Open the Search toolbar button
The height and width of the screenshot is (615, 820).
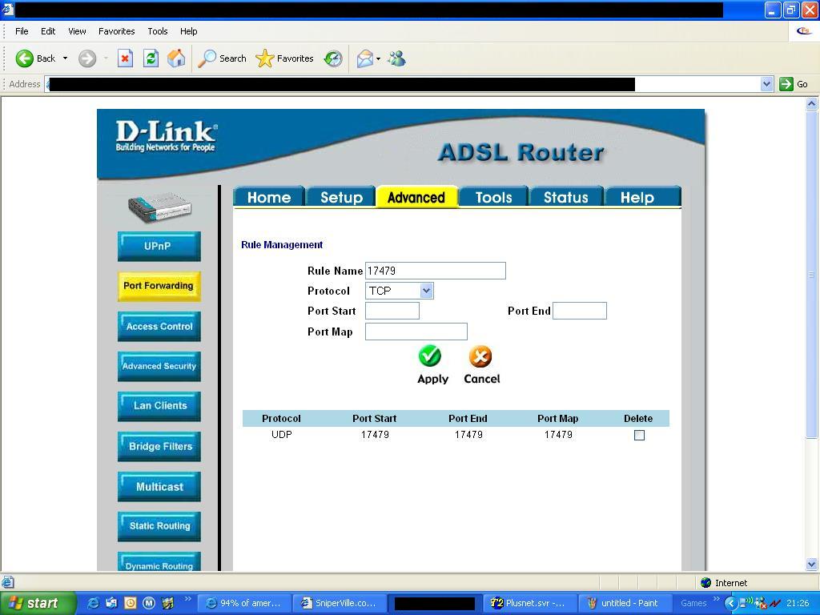coord(222,58)
